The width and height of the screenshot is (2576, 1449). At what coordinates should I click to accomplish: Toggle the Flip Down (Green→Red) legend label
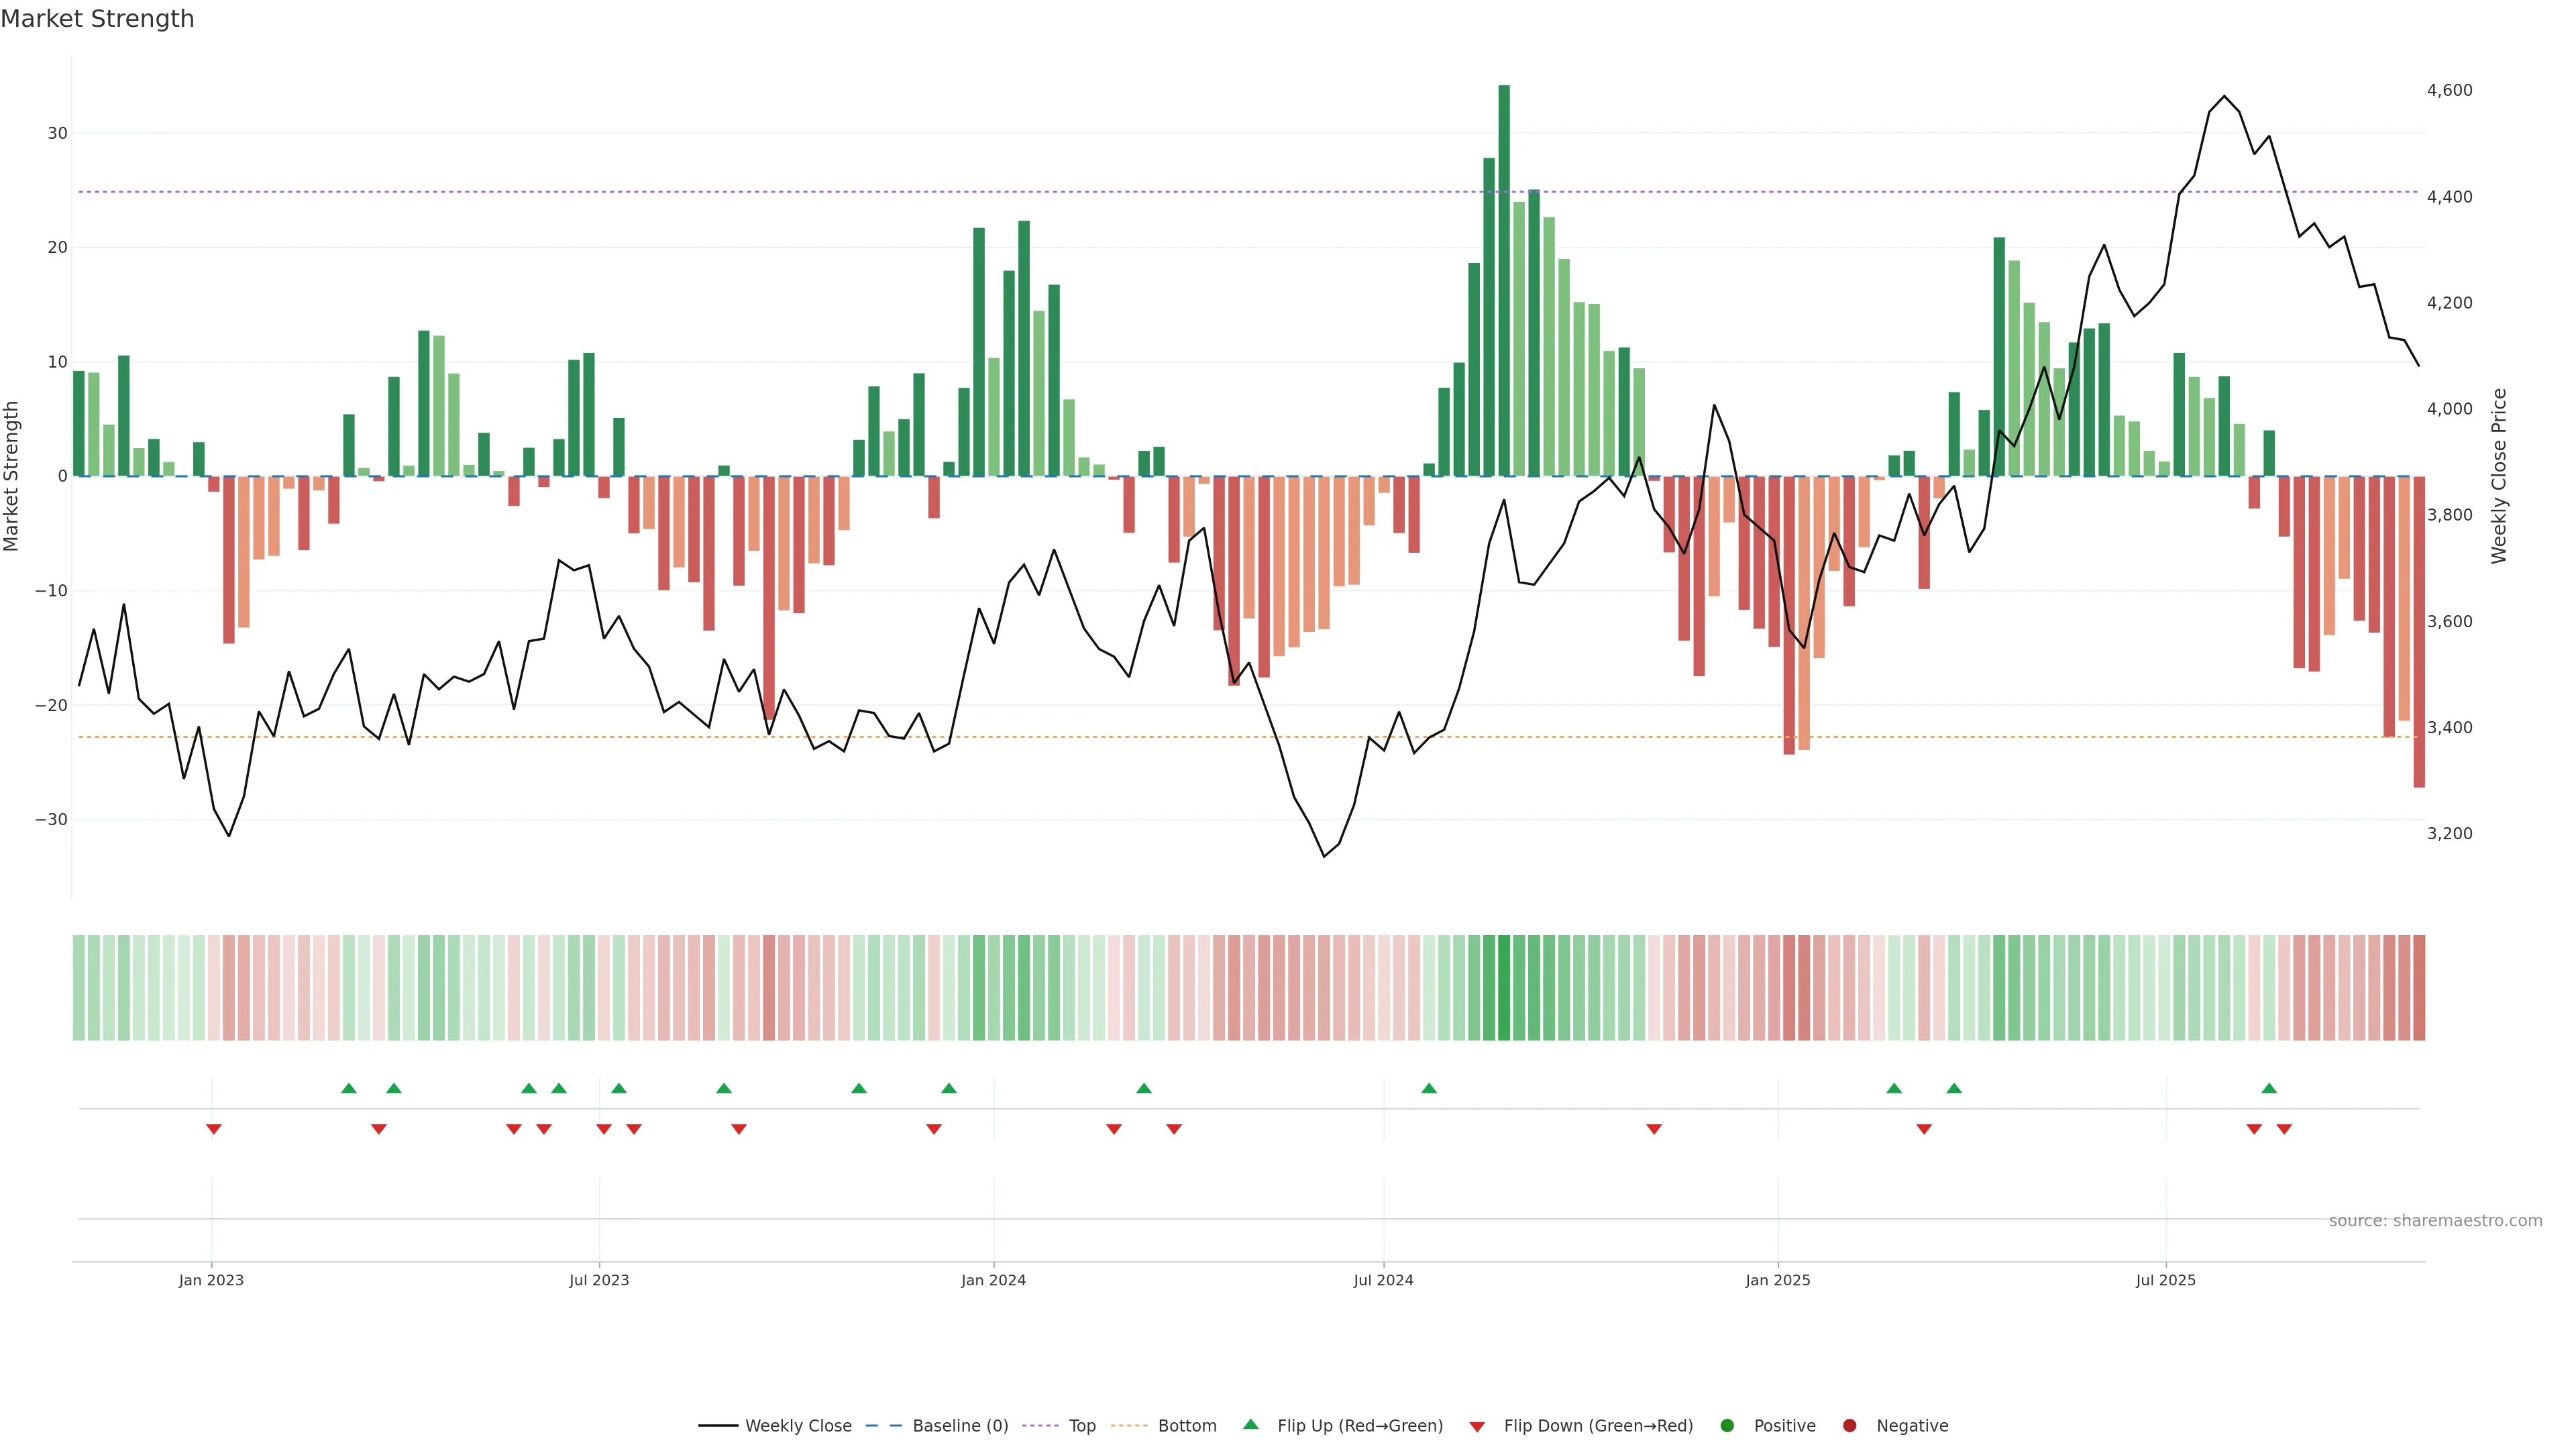point(1598,1426)
